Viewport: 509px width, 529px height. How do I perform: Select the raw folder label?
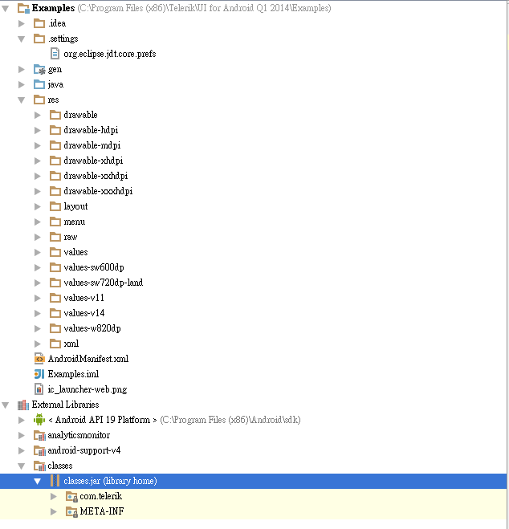pos(71,237)
